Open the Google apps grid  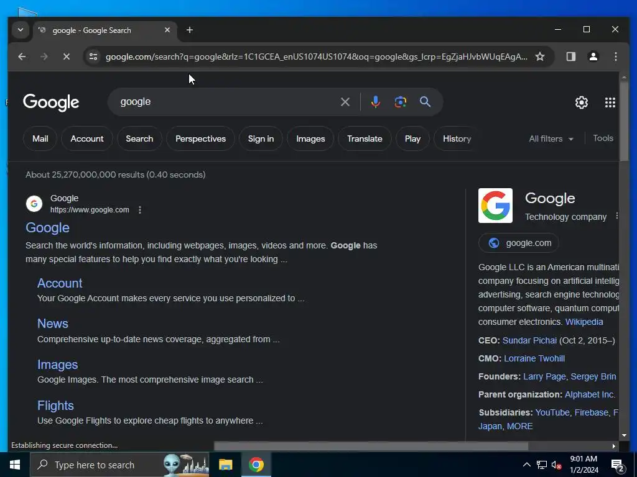point(610,102)
